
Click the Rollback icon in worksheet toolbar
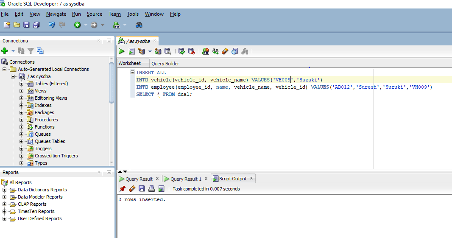[x=191, y=51]
